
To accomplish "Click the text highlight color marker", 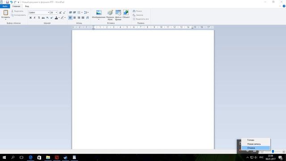I will [x=63, y=18].
